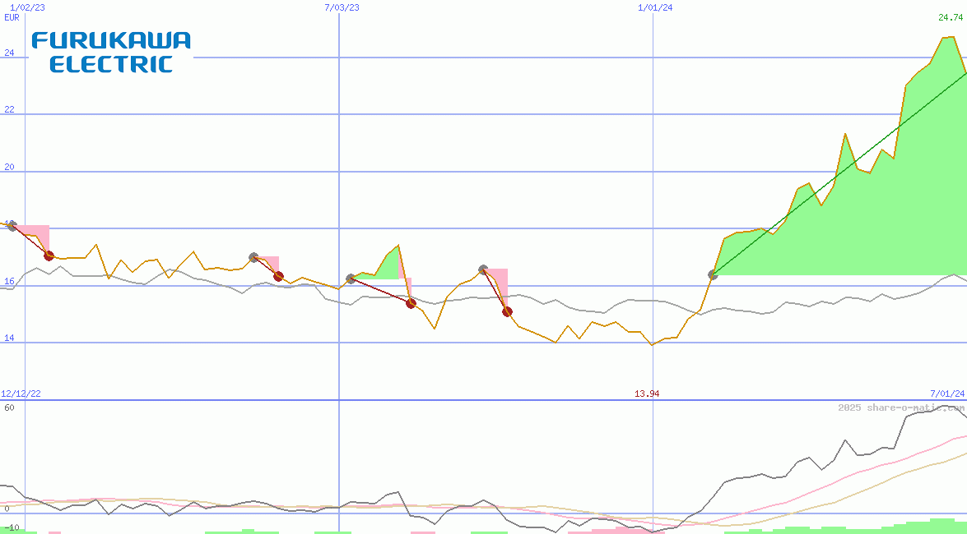This screenshot has height=534, width=967.
Task: Open the share-o-matic.com watermark link
Action: pos(900,407)
